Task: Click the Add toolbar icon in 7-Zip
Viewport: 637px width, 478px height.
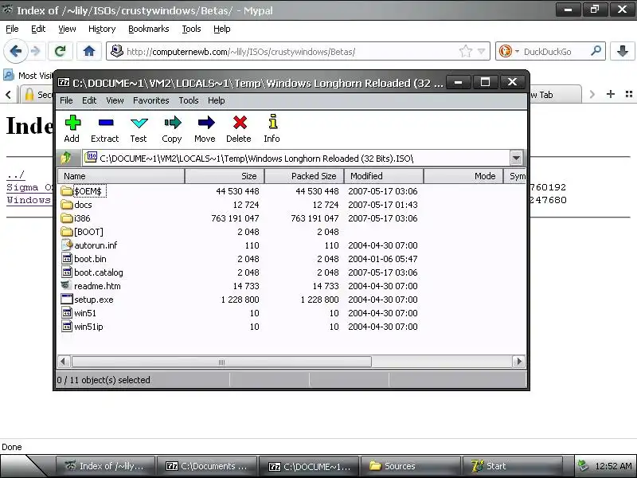Action: click(72, 129)
